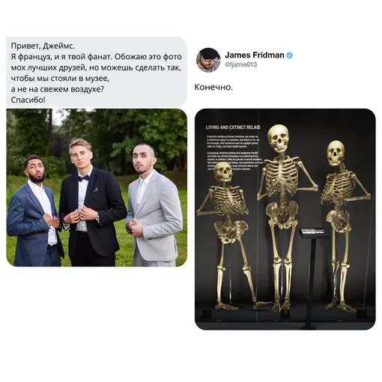Open the James Fridman name link
Screen dimensions: 382x382
(255, 55)
